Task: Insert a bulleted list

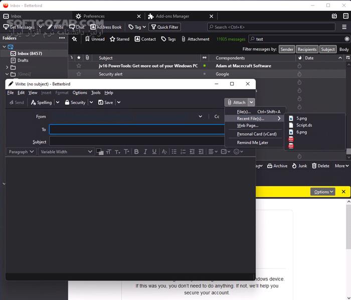Action: [x=174, y=152]
